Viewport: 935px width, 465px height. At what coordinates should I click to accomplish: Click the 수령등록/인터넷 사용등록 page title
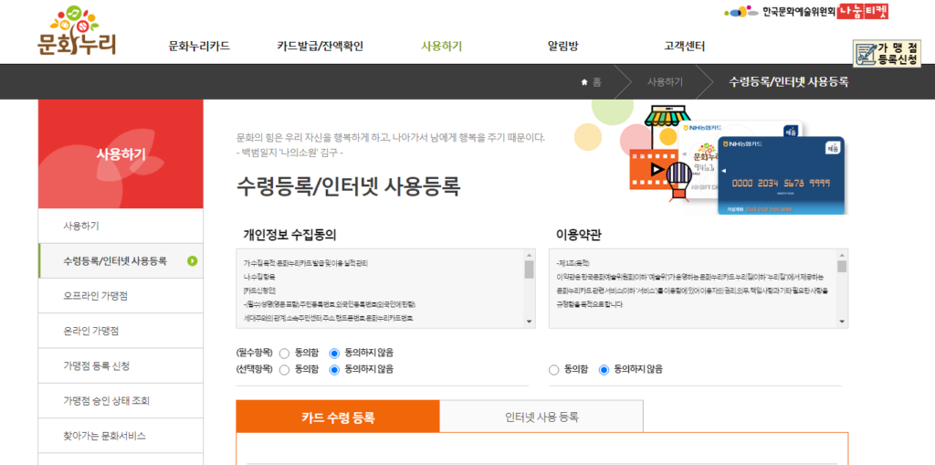pos(349,185)
